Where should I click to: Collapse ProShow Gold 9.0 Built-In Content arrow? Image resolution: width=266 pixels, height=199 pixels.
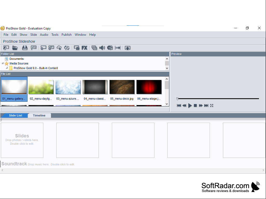(7, 68)
